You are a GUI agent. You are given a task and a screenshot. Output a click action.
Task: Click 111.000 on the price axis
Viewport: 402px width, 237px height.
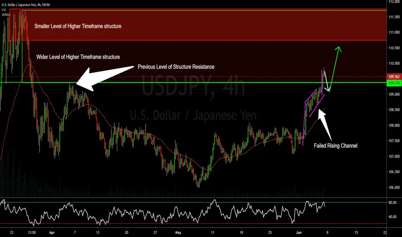[x=394, y=32]
